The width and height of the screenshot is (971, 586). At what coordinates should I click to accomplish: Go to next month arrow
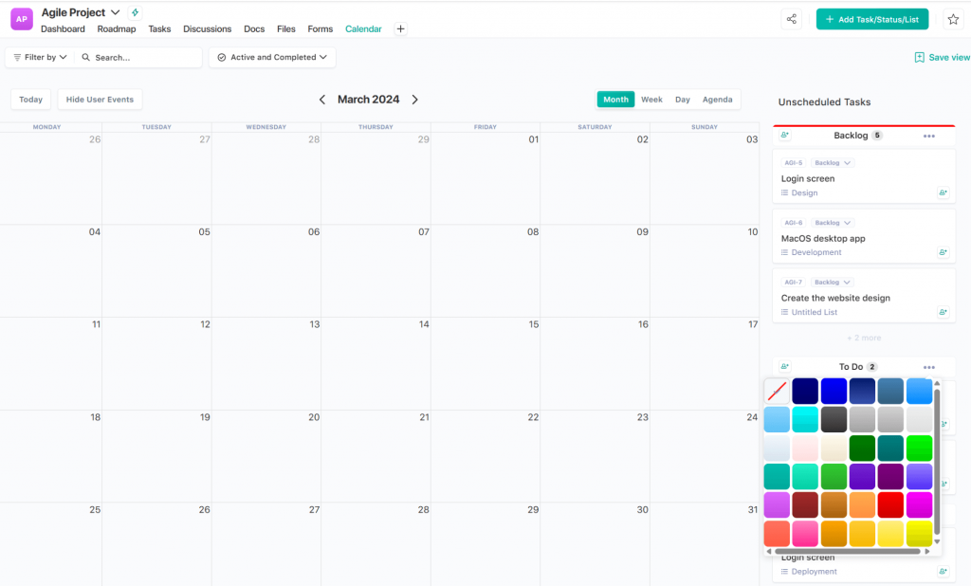coord(414,100)
